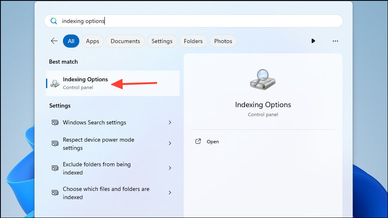388x218 pixels.
Task: Switch to the Settings filter tab
Action: point(162,41)
